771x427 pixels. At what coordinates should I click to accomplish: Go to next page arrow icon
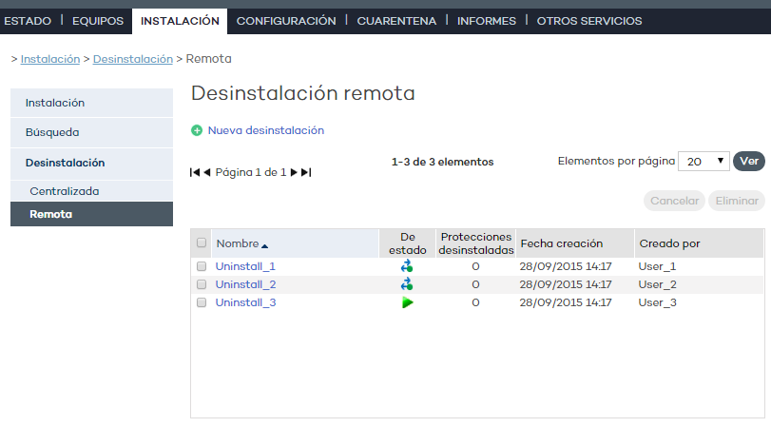click(x=294, y=172)
